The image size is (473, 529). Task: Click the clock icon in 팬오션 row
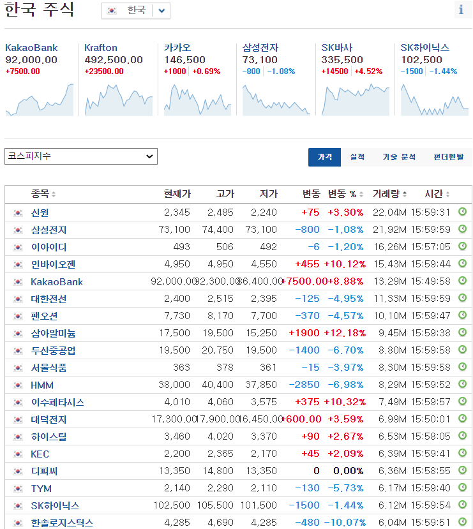(462, 315)
